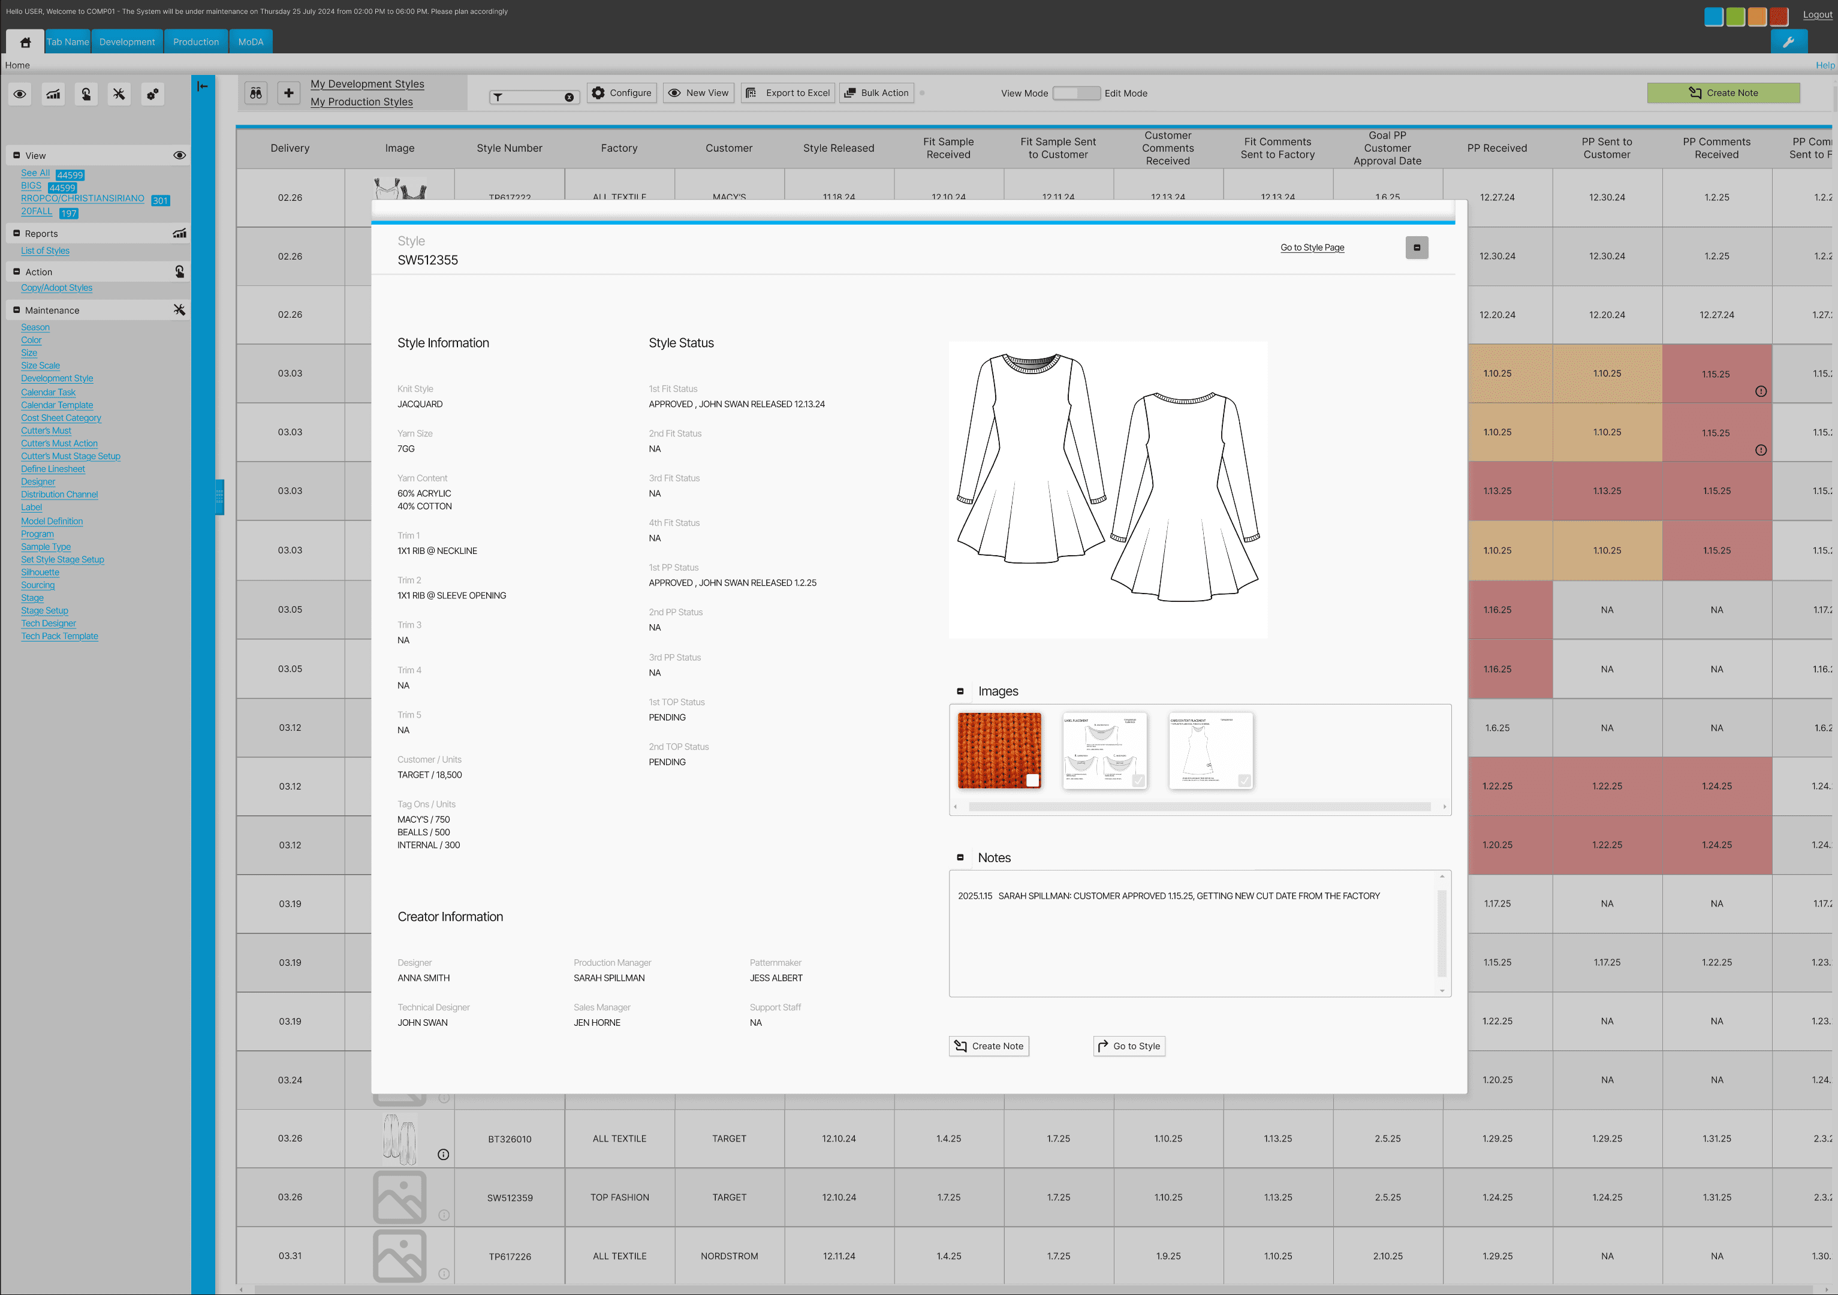Collapse the Maintenance section in sidebar
This screenshot has width=1838, height=1295.
click(16, 311)
